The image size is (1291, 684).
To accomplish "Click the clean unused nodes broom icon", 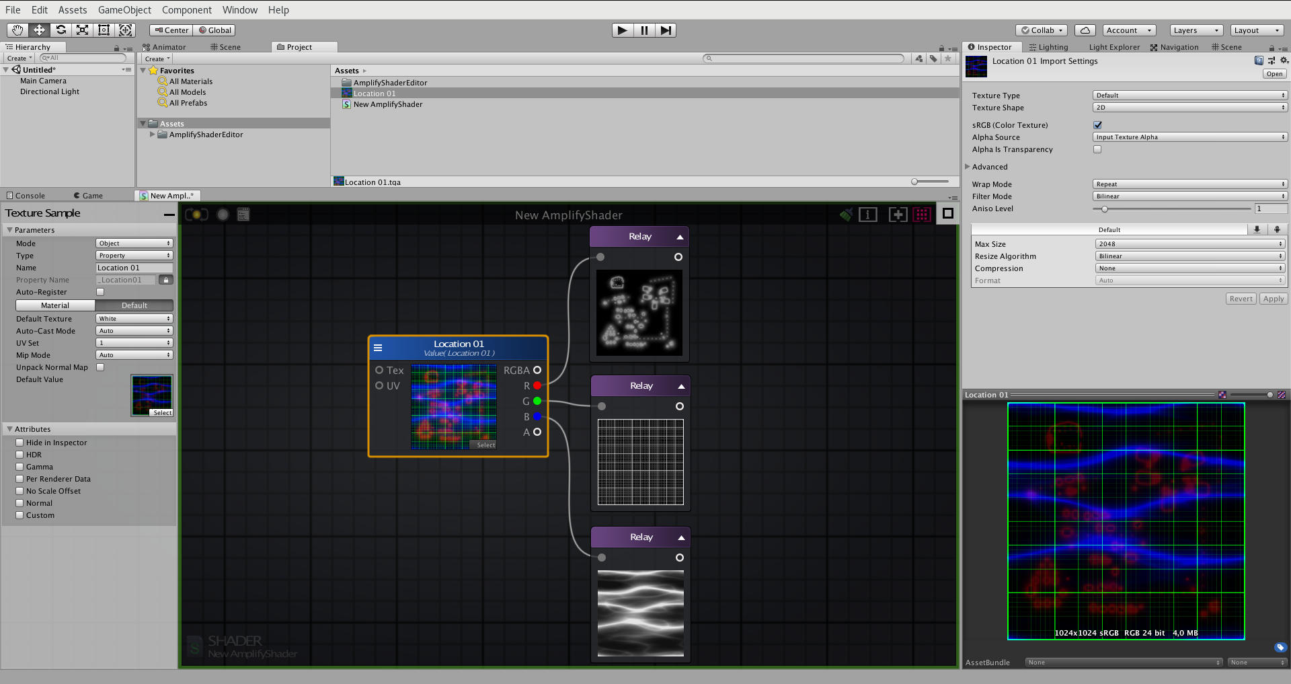I will click(846, 215).
